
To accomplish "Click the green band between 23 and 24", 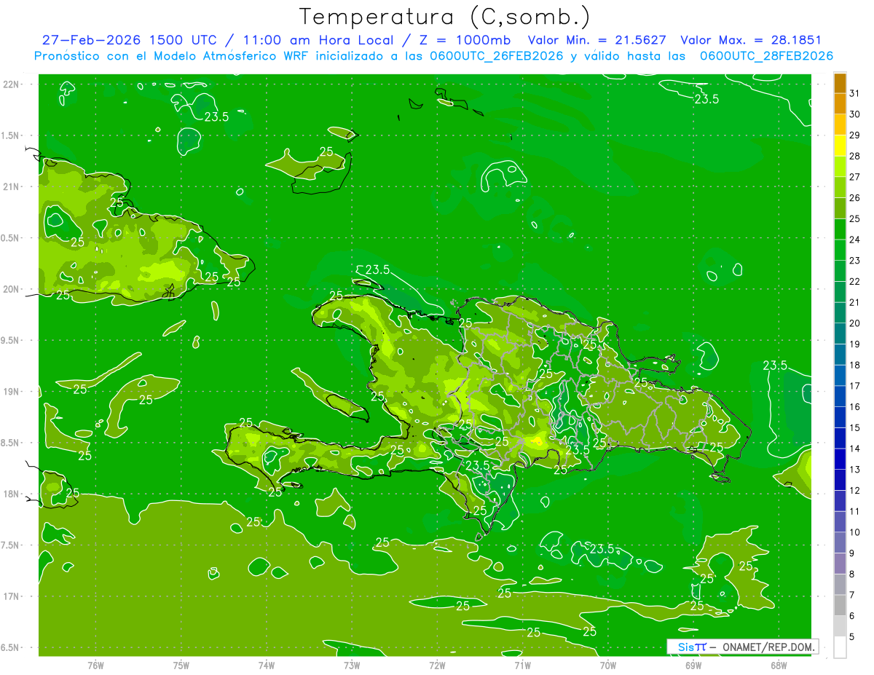I will pos(840,250).
